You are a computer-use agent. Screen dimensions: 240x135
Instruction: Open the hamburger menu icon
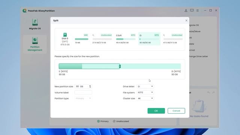click(198, 10)
